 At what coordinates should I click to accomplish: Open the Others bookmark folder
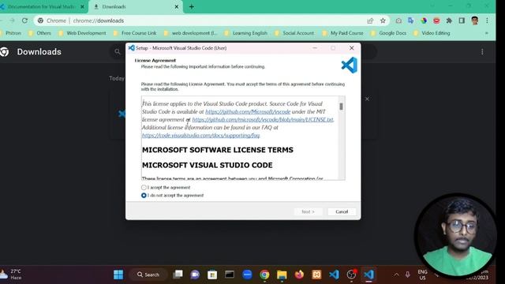(x=39, y=33)
